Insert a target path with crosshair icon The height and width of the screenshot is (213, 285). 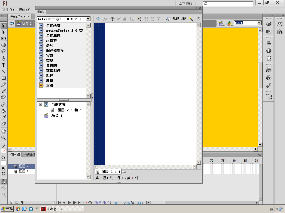112,19
